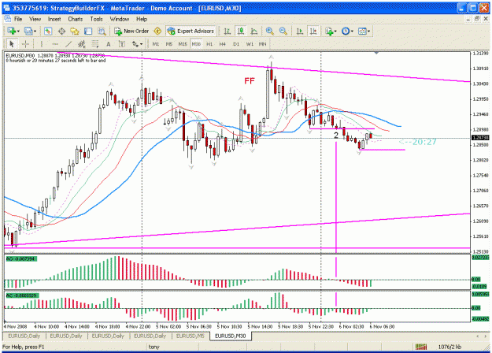Switch timeframe to M15
The image size is (492, 353).
click(183, 44)
